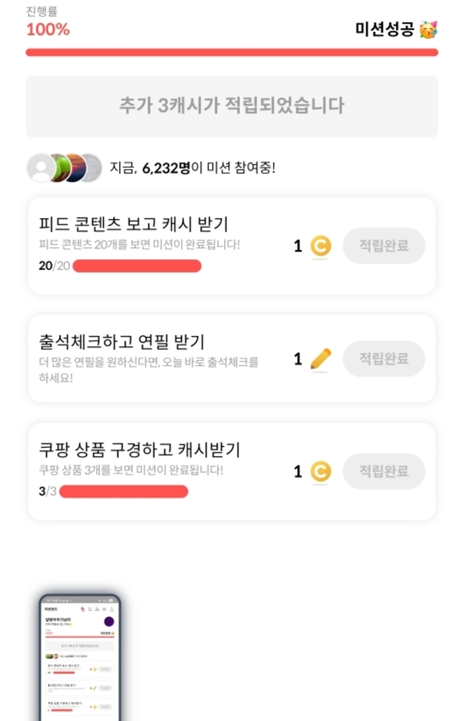This screenshot has width=464, height=721.
Task: Open the 출석체크하고 연필 받기 title
Action: [x=122, y=341]
